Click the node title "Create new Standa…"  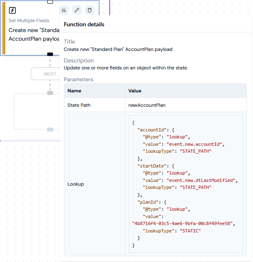pyautogui.click(x=34, y=34)
